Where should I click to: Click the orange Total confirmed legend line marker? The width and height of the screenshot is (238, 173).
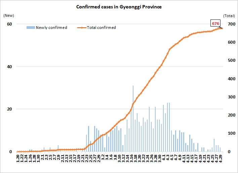pyautogui.click(x=82, y=28)
